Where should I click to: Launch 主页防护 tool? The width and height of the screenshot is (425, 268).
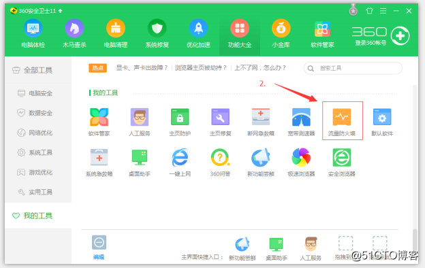[x=180, y=122]
